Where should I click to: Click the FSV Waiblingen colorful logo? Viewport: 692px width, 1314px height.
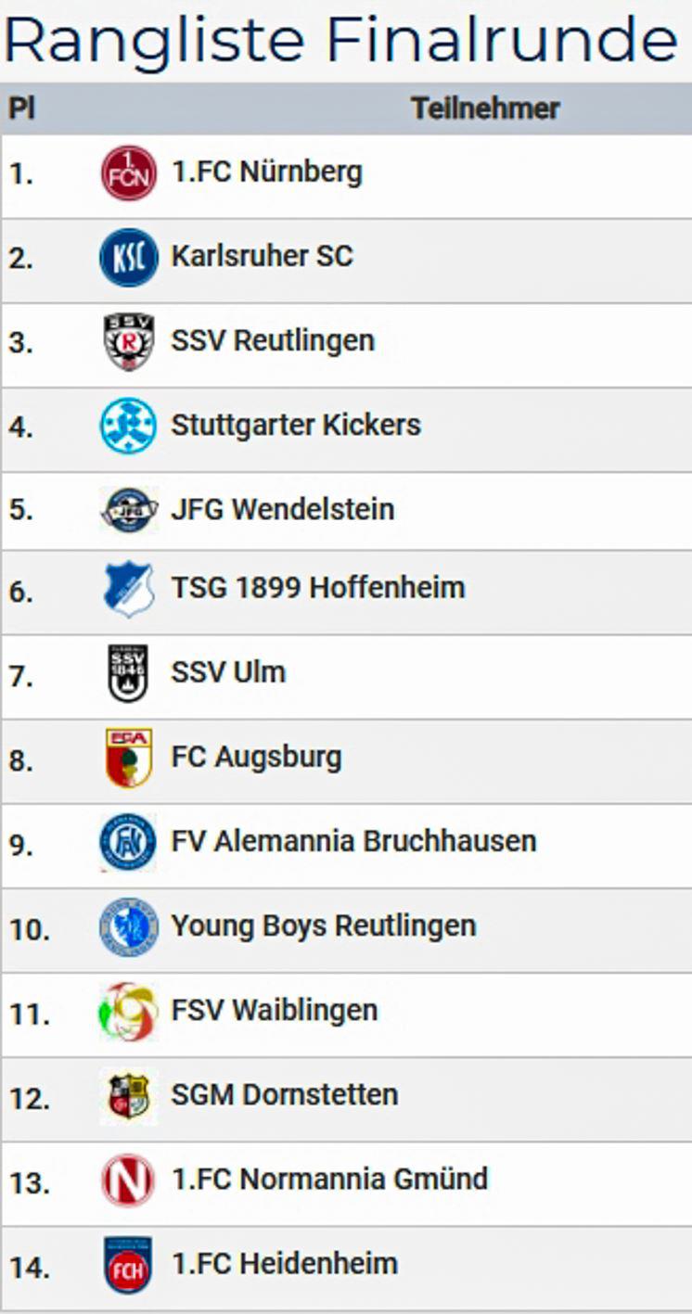128,1011
